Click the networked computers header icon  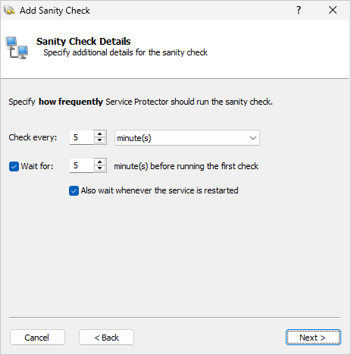click(x=17, y=48)
